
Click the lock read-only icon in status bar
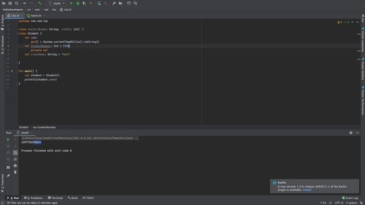tap(362, 203)
